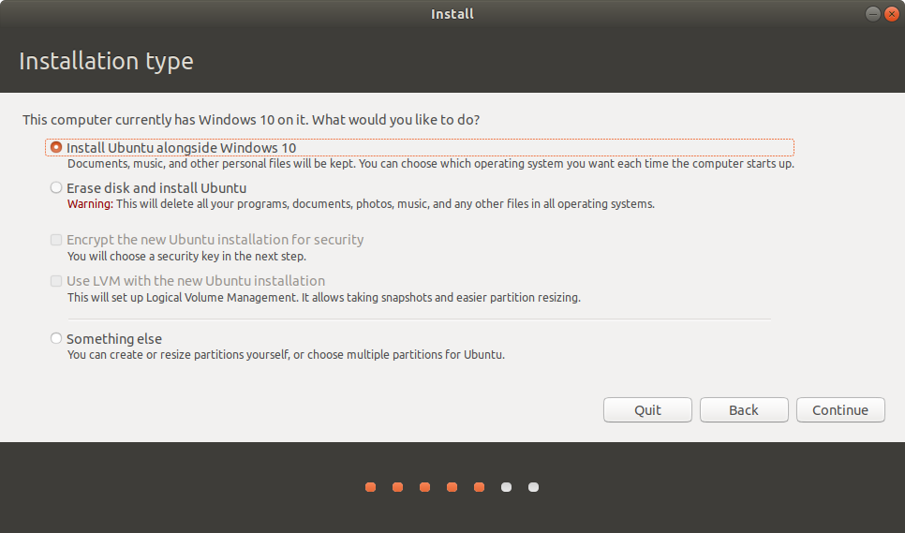Click 'You can create or resize partitions' text
The width and height of the screenshot is (905, 533).
point(287,355)
